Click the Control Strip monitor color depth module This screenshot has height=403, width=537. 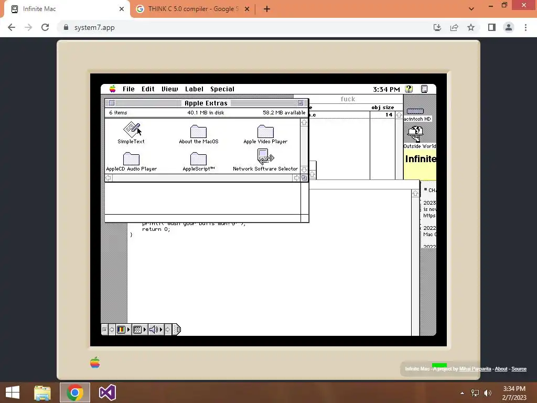[x=123, y=330]
